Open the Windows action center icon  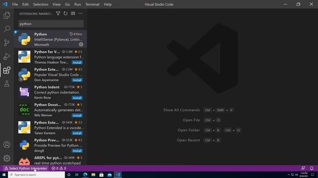[x=313, y=175]
